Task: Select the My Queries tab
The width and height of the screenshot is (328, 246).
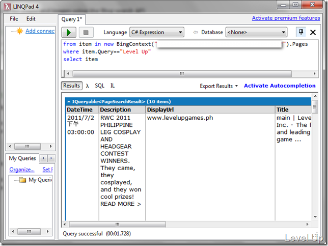Action: click(22, 158)
